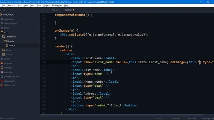Click the bundle.js file icon
The width and height of the screenshot is (214, 120).
2,68
